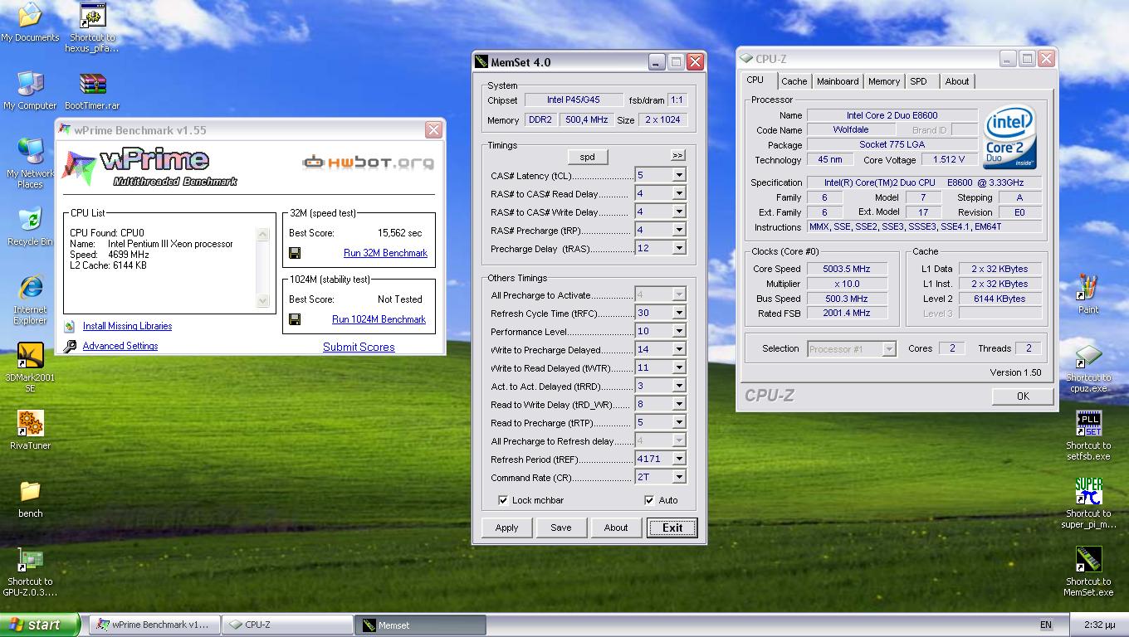Click the Install Missing Libraries icon
This screenshot has height=637, width=1129.
coord(70,327)
